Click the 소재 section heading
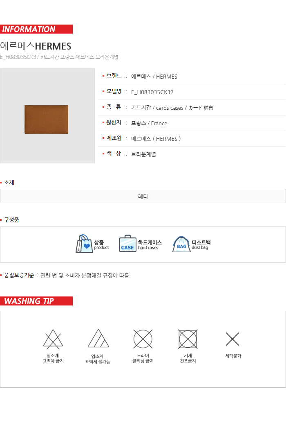Viewport: 286px width, 423px height. [x=9, y=183]
